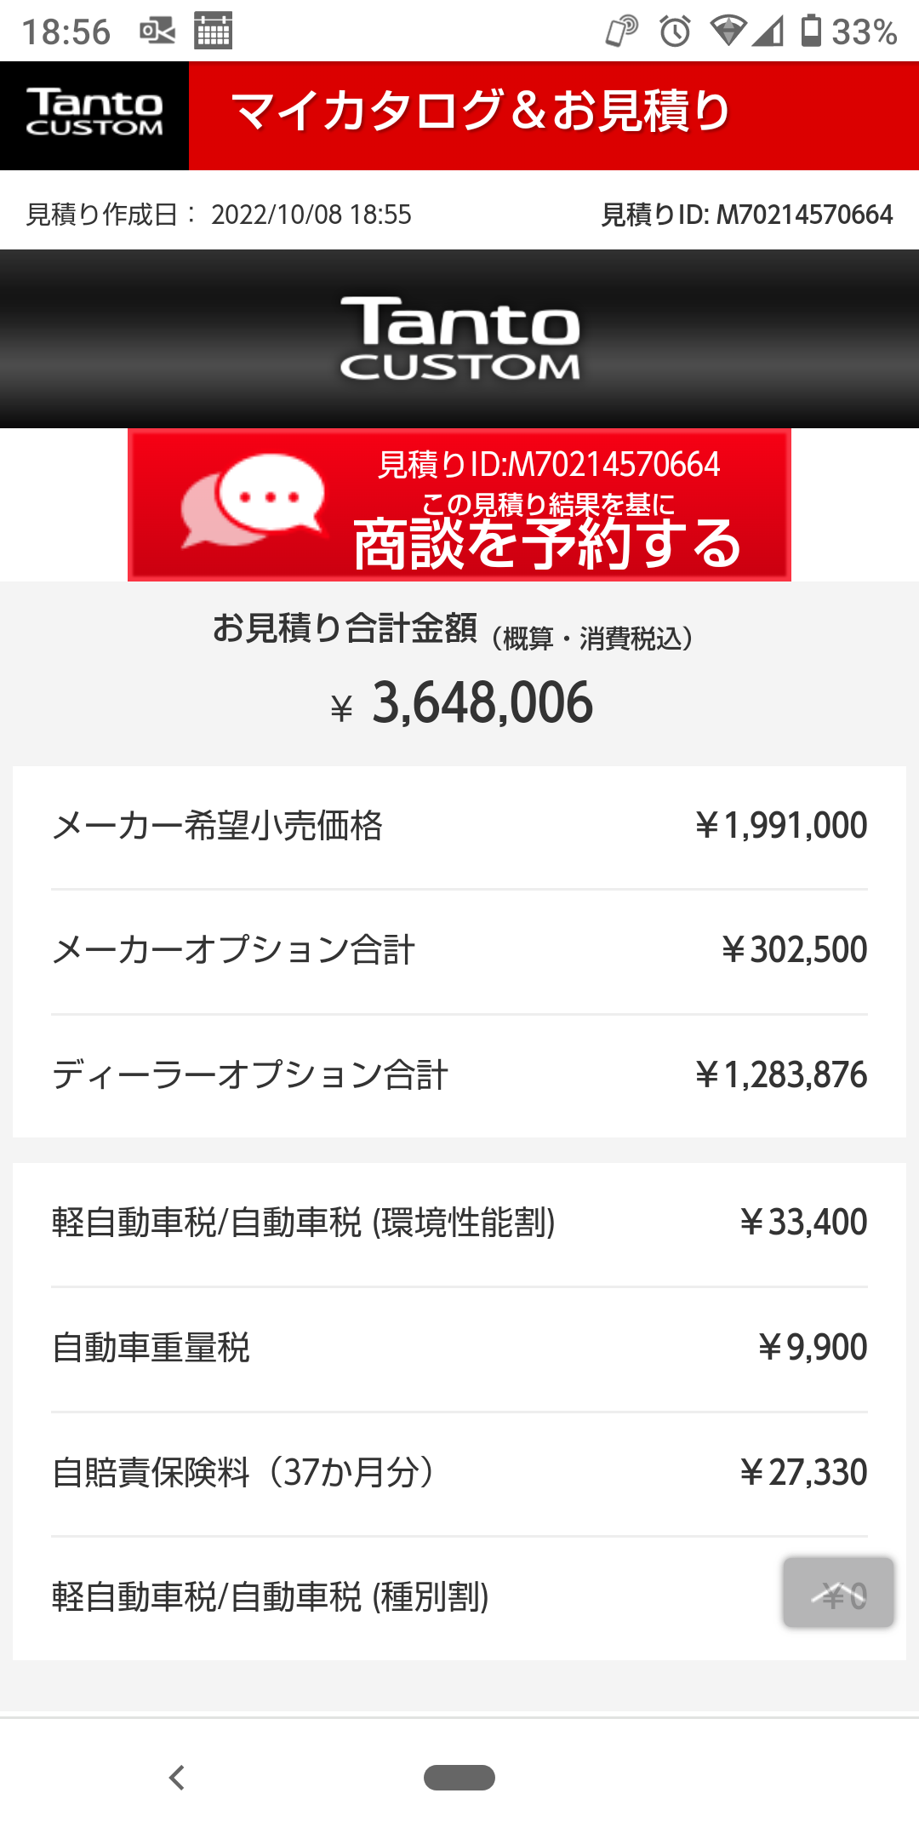Open the alarm clock status icon
The height and width of the screenshot is (1839, 919).
click(675, 32)
